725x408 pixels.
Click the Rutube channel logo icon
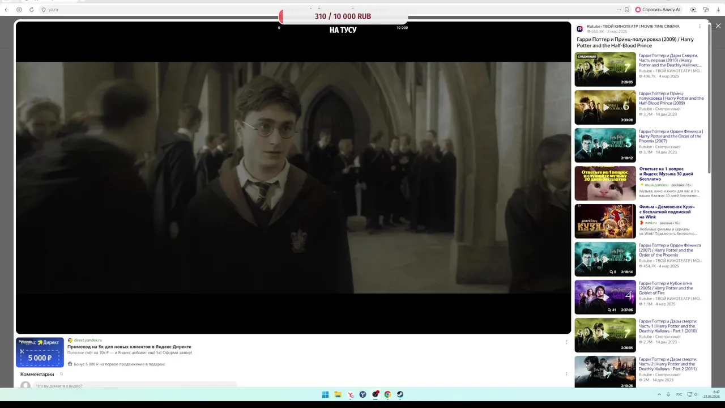579,29
